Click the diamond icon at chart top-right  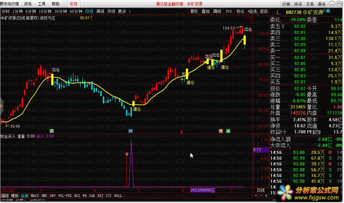point(246,18)
